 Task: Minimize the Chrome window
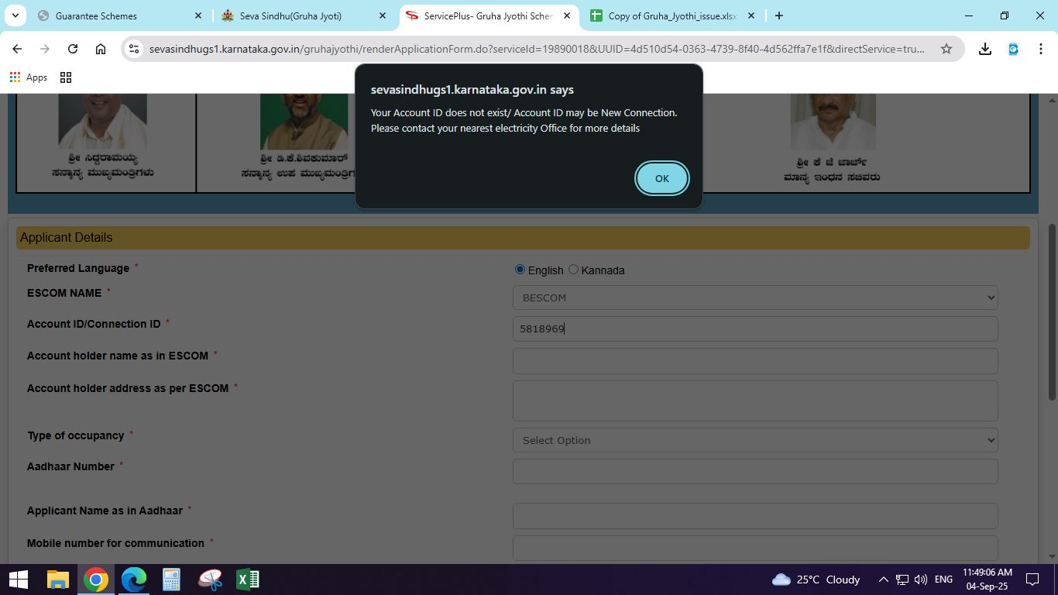(x=969, y=15)
